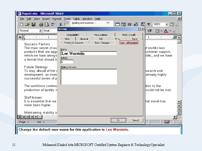Switch to the Track Changes tab
This screenshot has height=151, width=202.
pyautogui.click(x=102, y=43)
